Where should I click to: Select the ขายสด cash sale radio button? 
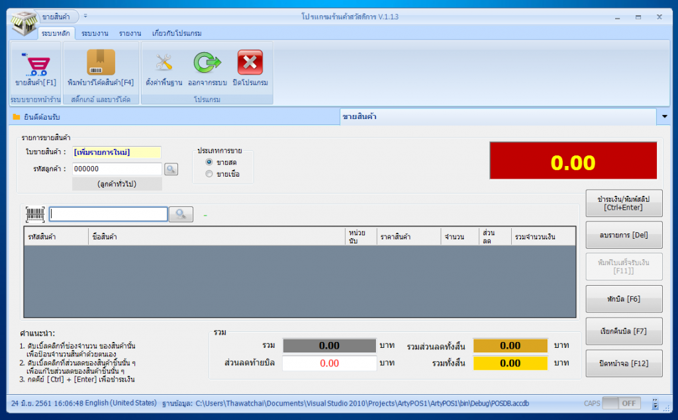(209, 162)
